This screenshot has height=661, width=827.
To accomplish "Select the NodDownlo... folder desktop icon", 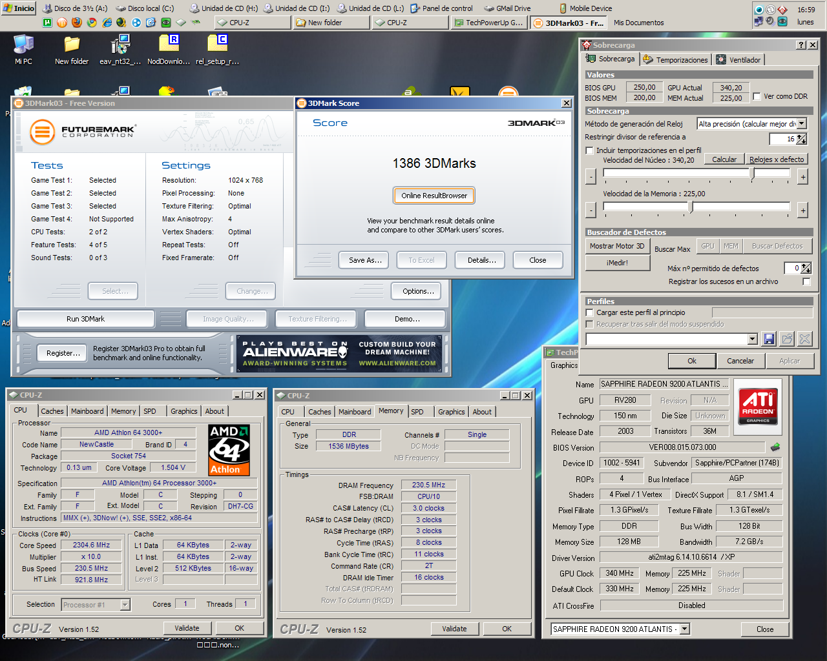I will (169, 50).
